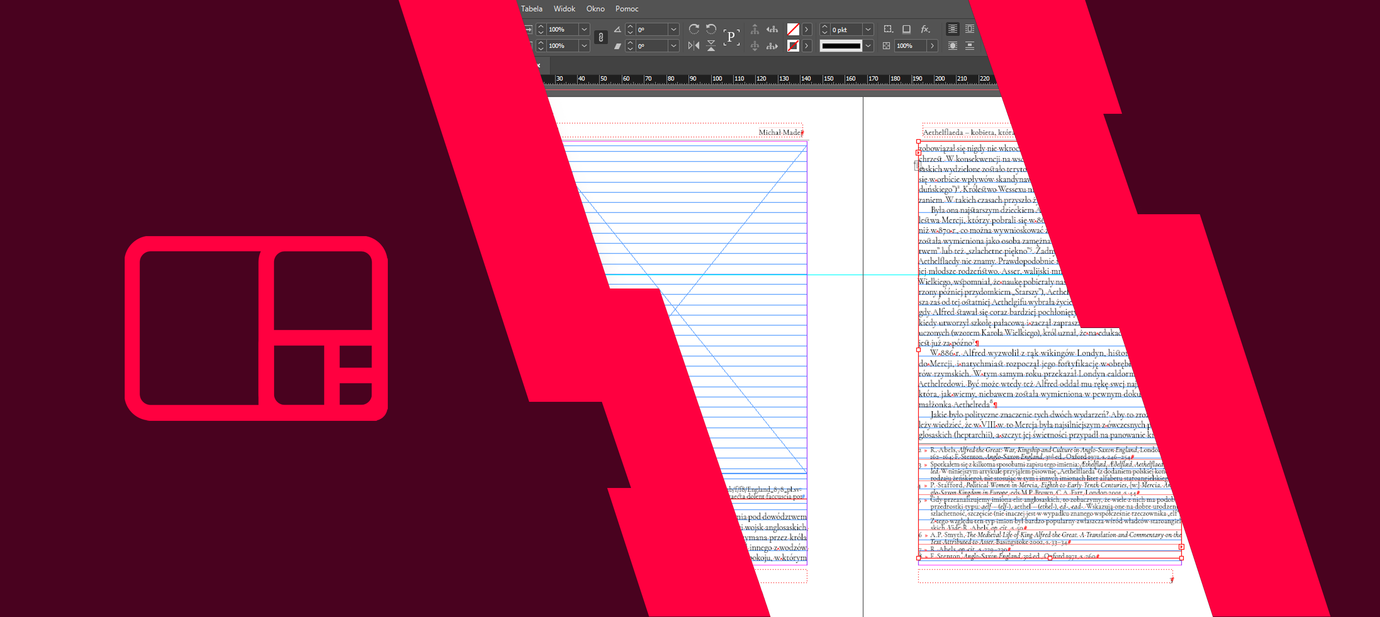Image resolution: width=1380 pixels, height=617 pixels.
Task: Click the shear angle icon
Action: click(x=618, y=46)
